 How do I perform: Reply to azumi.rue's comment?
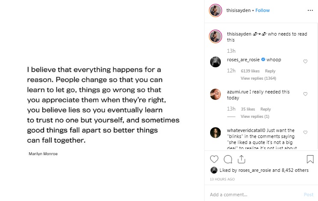coord(265,109)
